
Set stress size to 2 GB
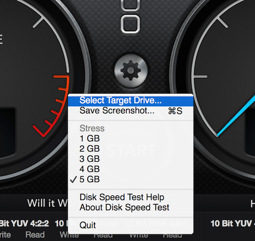[131, 148]
